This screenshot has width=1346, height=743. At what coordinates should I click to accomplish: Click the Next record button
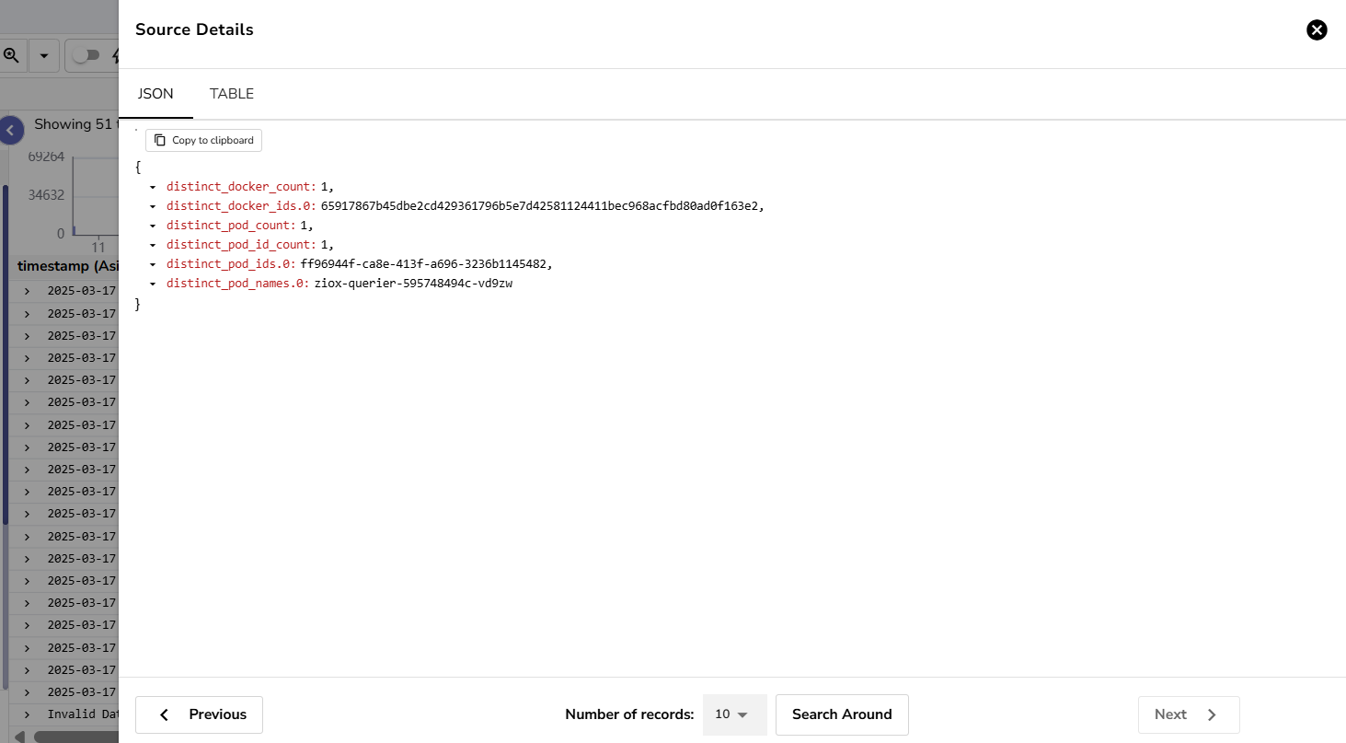pyautogui.click(x=1188, y=714)
